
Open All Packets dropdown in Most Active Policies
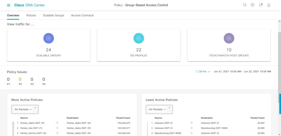click(25, 109)
